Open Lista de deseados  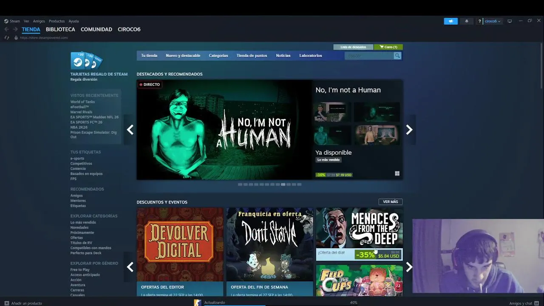coord(353,47)
